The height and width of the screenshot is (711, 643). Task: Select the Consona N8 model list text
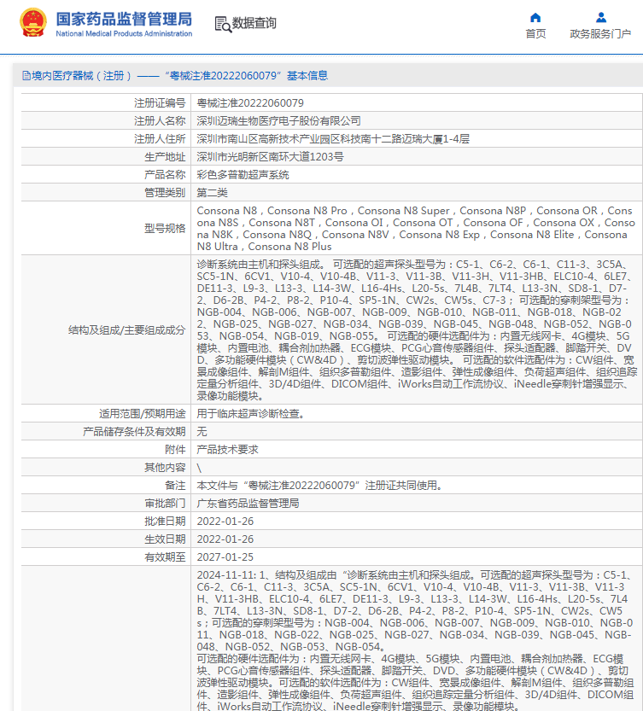click(416, 229)
